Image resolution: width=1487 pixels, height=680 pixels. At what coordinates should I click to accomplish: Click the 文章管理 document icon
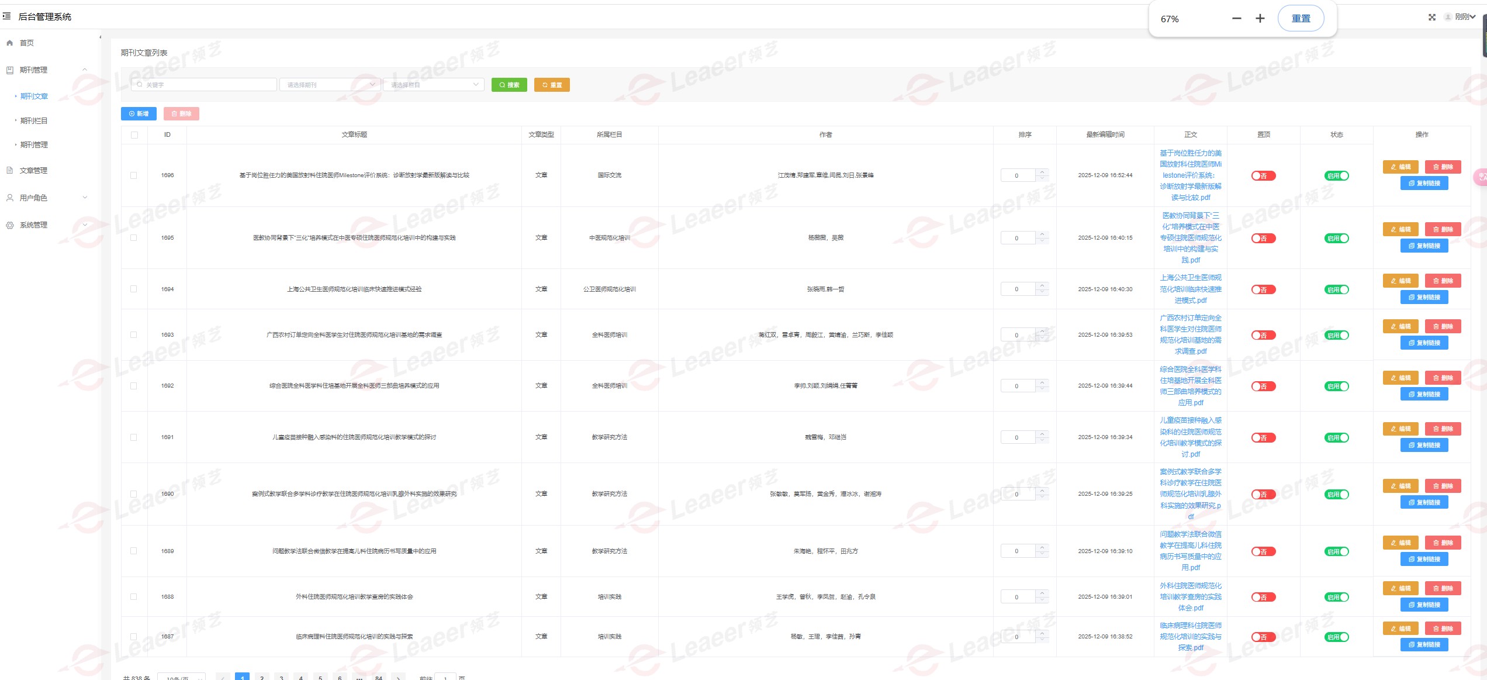coord(10,171)
